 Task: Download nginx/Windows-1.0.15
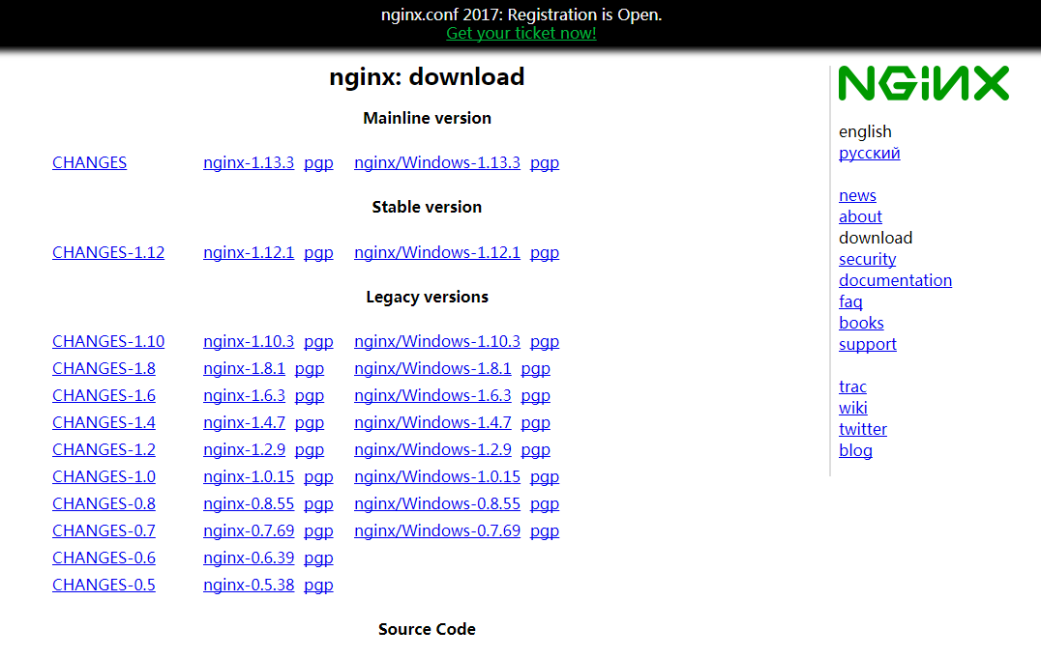pos(437,477)
